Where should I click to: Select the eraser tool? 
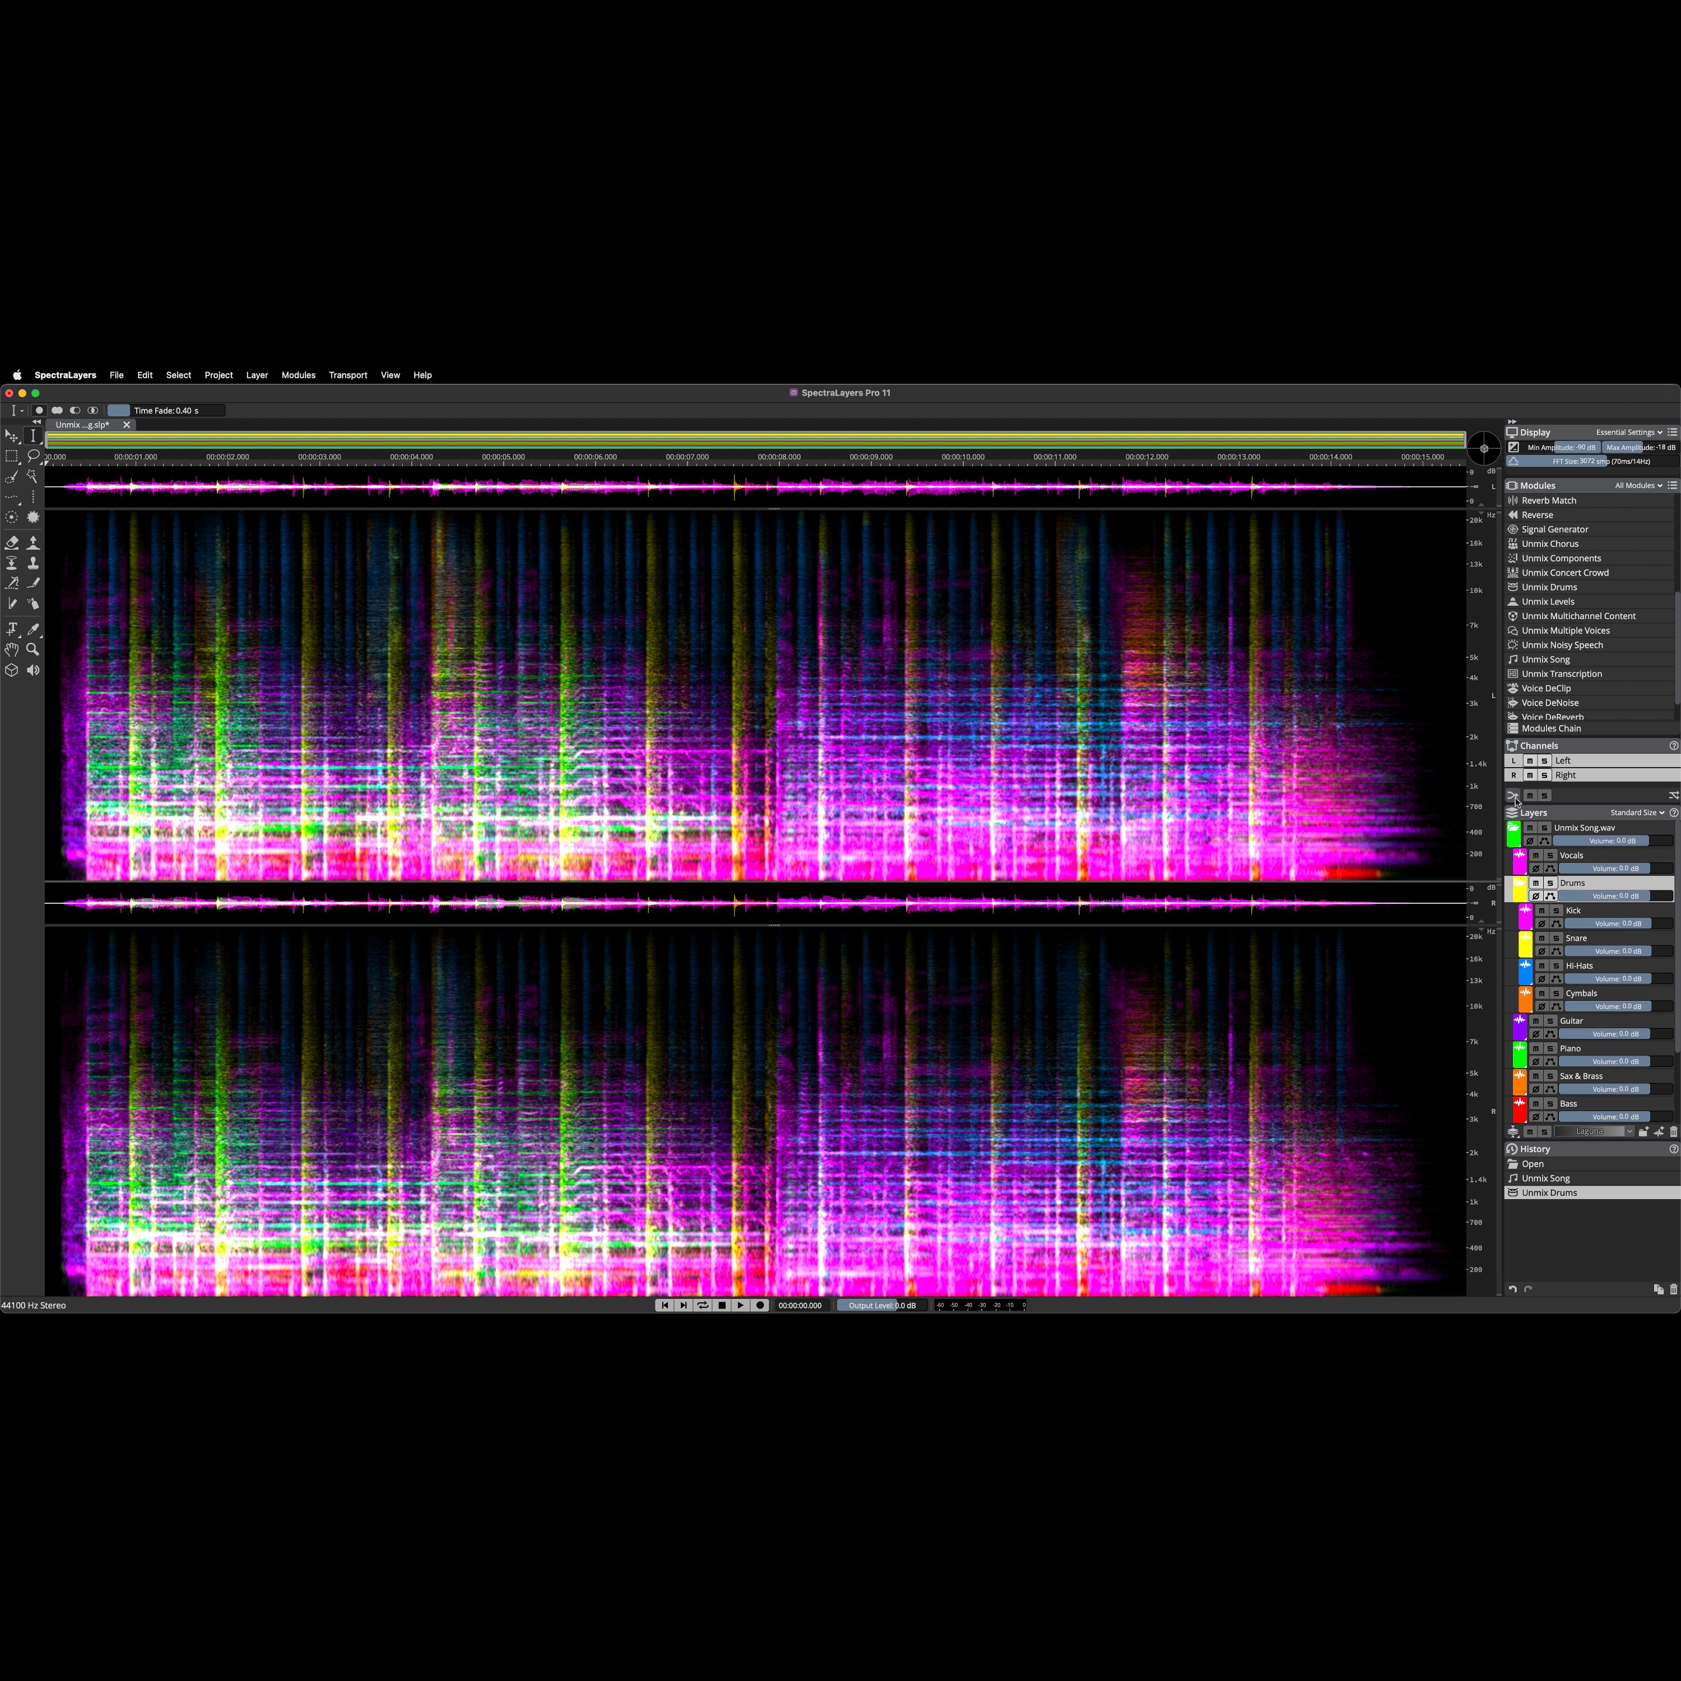coord(12,543)
